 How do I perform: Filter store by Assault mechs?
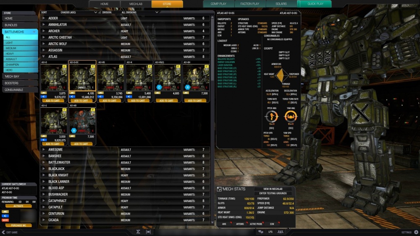point(21,59)
